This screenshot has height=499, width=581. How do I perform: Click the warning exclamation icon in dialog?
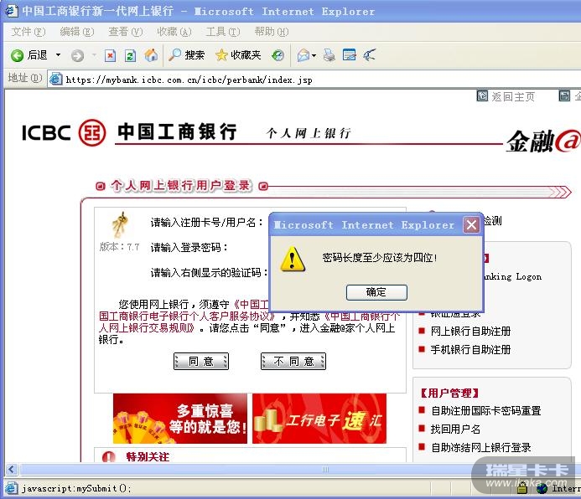(293, 260)
